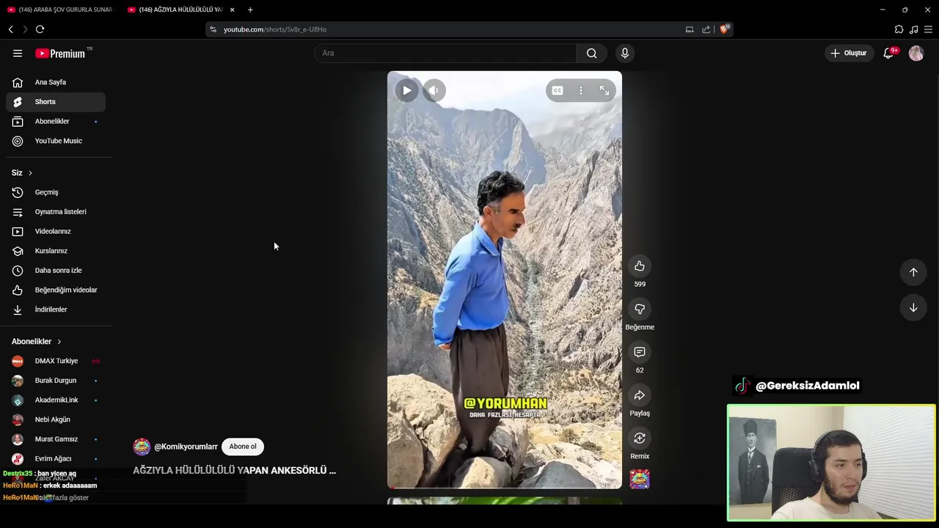
Task: Open Murat Gamsız channel subscription
Action: (56, 439)
